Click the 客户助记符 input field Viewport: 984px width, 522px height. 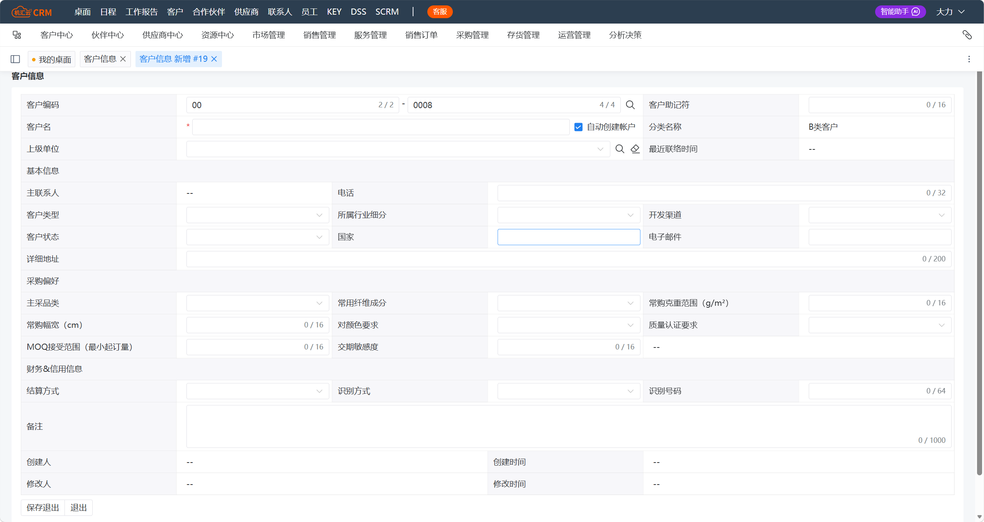tap(880, 105)
